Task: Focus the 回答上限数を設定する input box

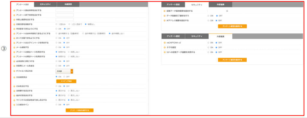Action: point(65,19)
